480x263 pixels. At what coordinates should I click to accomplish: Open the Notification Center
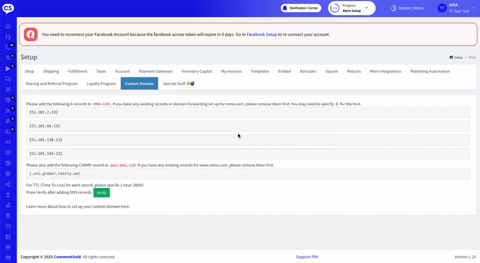(x=301, y=8)
